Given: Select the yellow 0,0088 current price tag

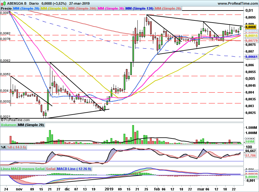Looking at the screenshot, I should [251, 27].
